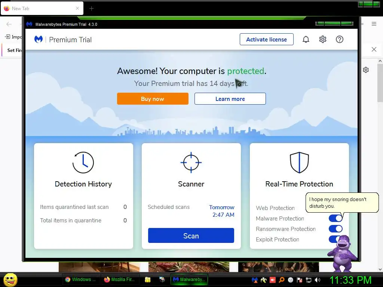Open the Scanner card title
The width and height of the screenshot is (383, 287).
pos(191,184)
